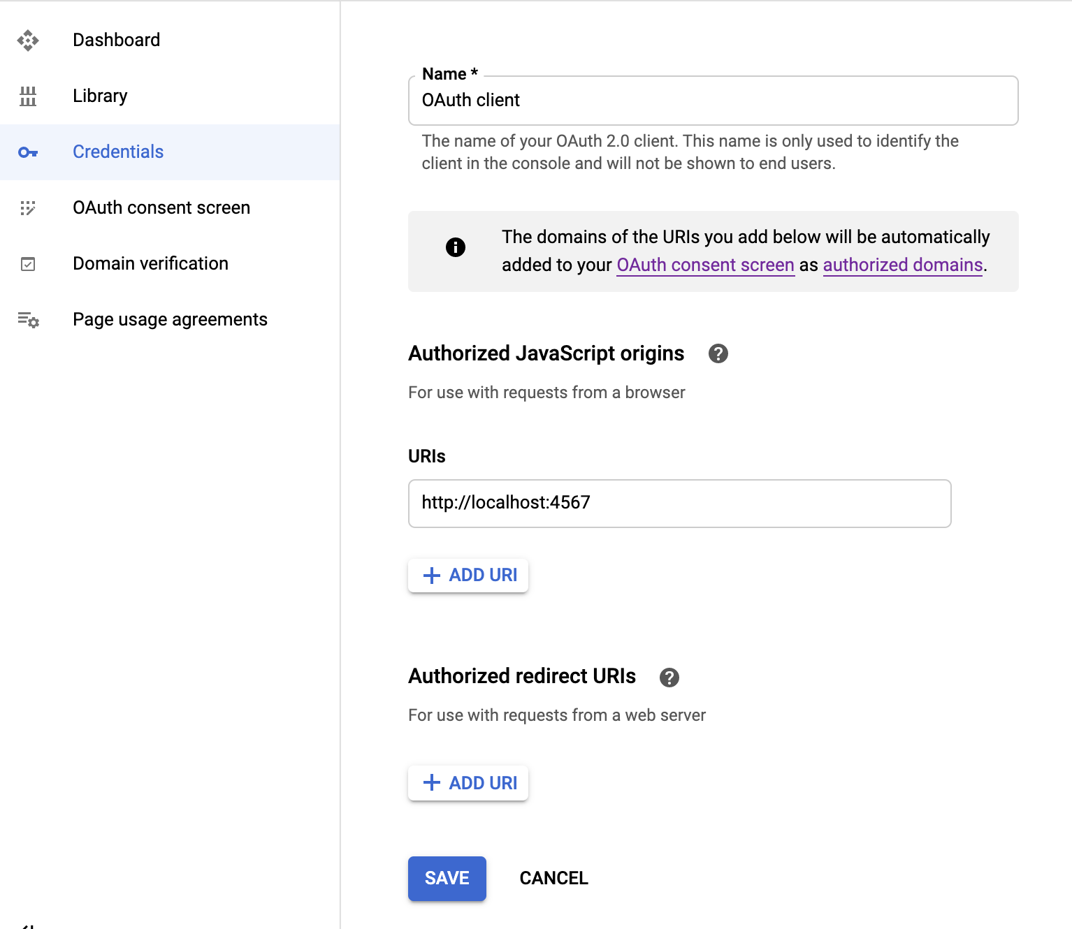Focus the localhost:4567 URI field
The height and width of the screenshot is (929, 1072).
coord(679,503)
